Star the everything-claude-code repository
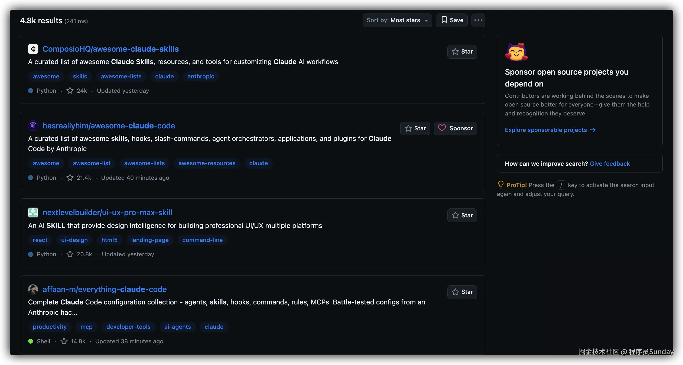683x365 pixels. point(462,292)
